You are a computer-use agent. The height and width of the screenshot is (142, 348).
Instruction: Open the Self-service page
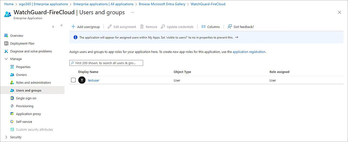point(24,122)
